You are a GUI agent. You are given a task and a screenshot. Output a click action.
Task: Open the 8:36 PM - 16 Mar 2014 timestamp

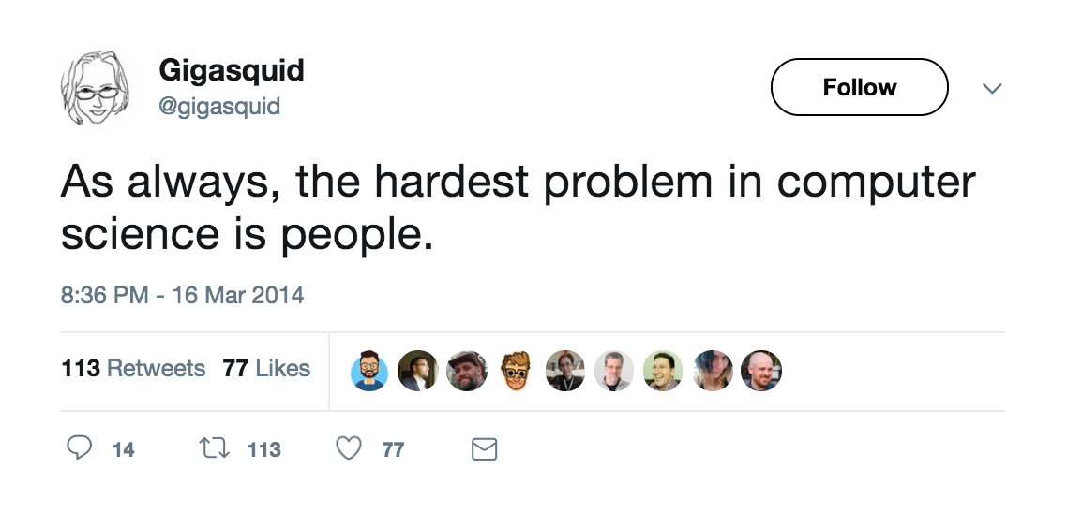click(x=183, y=295)
